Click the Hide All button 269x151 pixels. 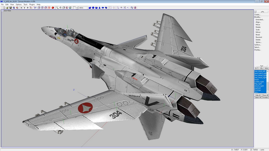point(258,95)
